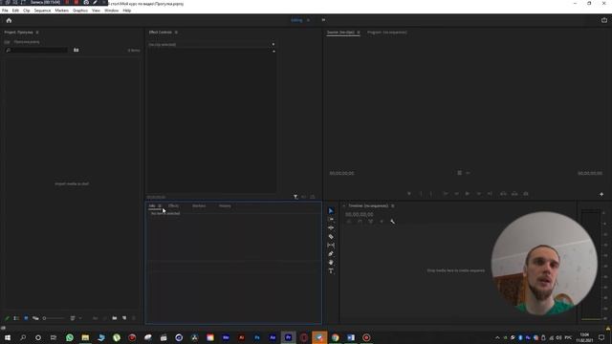
Task: Open Info panel menu
Action: 160,206
